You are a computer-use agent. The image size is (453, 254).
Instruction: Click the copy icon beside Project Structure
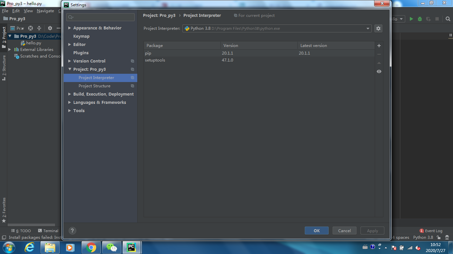pyautogui.click(x=132, y=86)
